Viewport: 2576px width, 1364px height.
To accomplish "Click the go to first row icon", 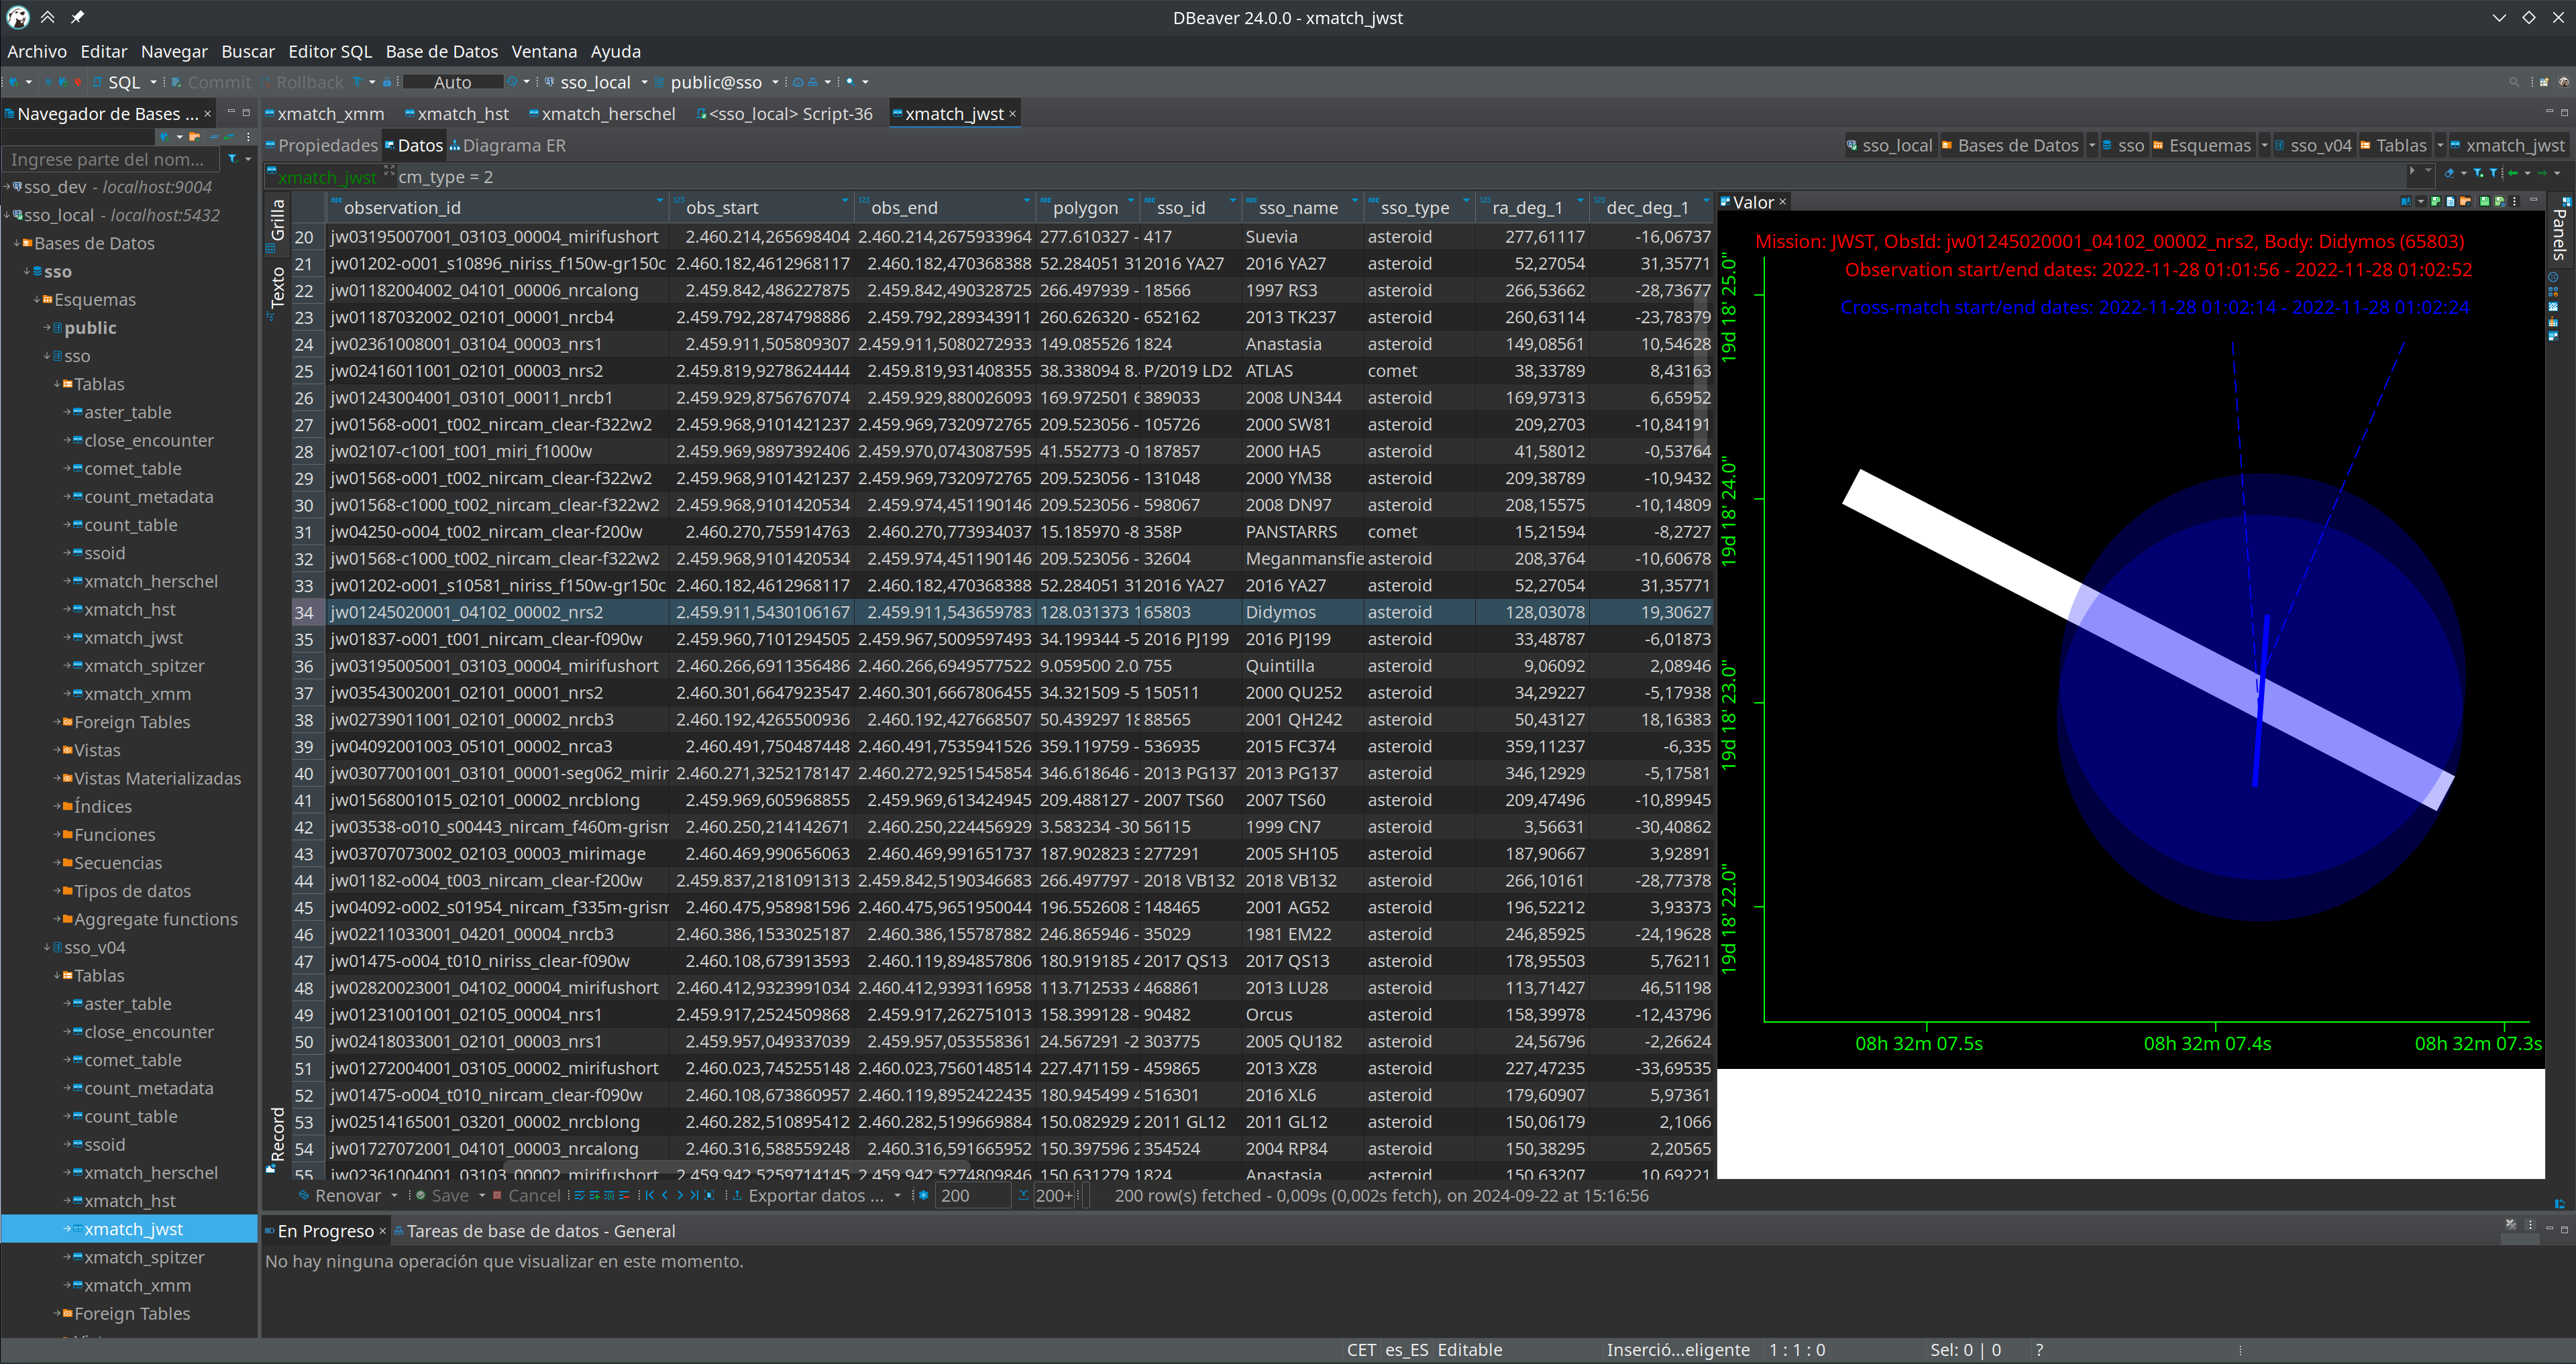I will click(x=650, y=1195).
